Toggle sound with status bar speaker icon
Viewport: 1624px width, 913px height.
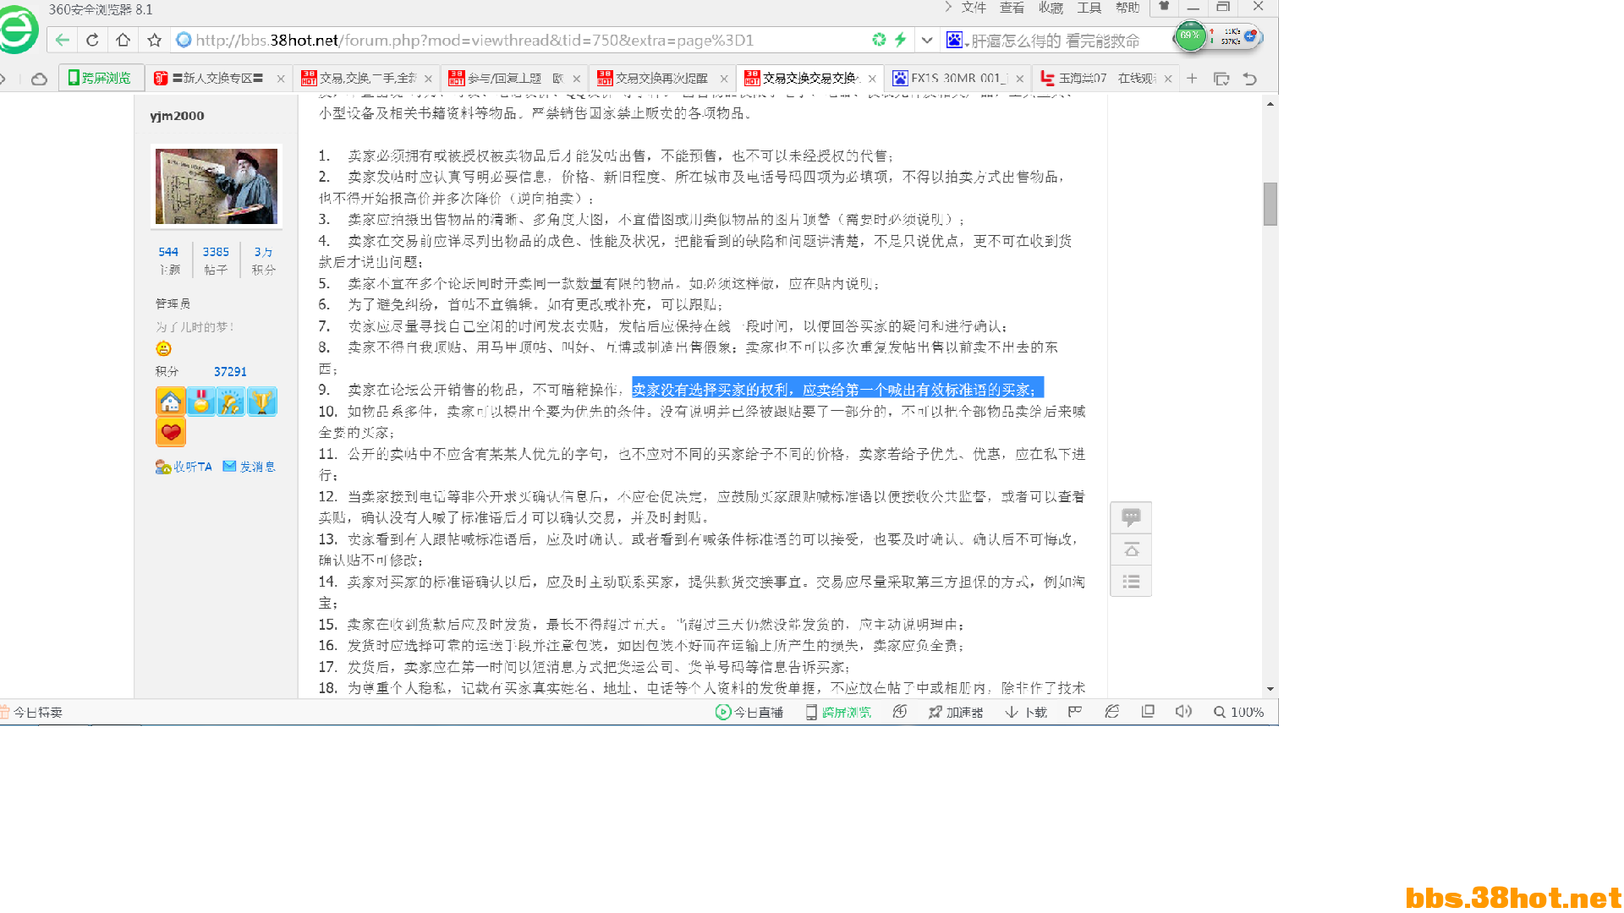click(1183, 713)
